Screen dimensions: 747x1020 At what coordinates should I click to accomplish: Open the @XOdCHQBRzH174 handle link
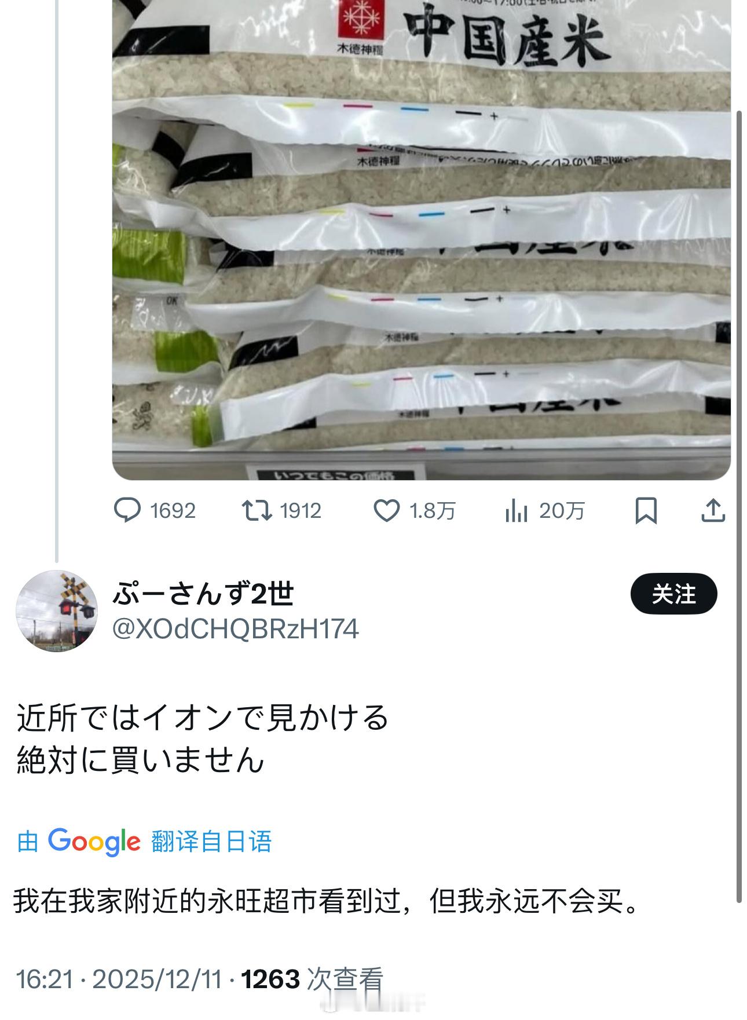pos(235,629)
